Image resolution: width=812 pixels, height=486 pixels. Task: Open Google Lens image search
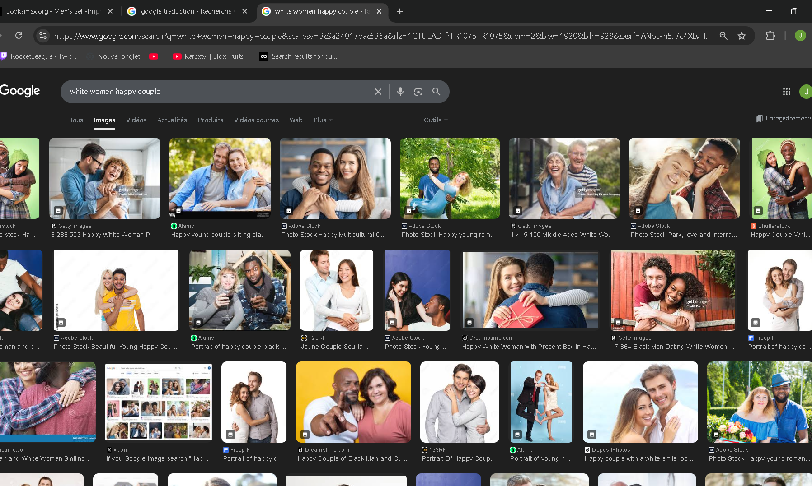point(418,92)
